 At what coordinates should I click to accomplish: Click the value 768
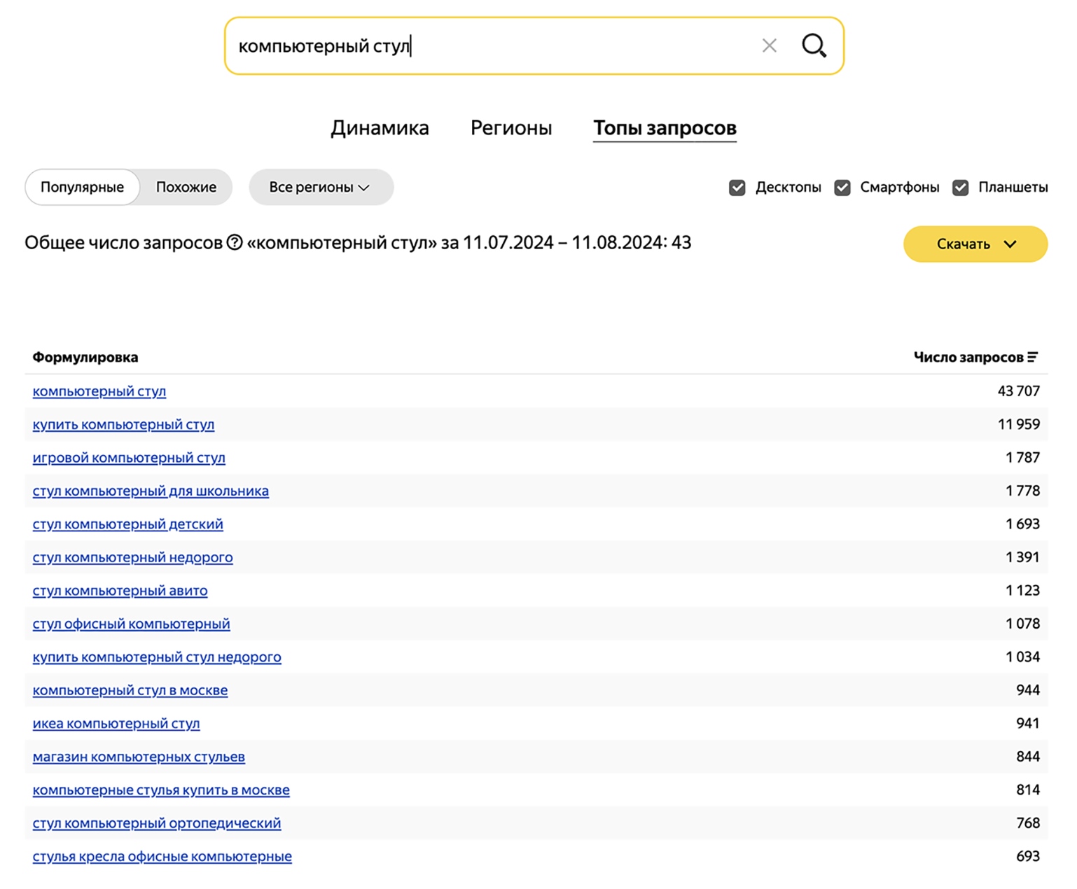click(1028, 824)
